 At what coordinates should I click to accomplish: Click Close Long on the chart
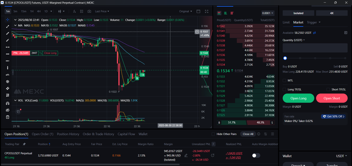(x=50, y=53)
